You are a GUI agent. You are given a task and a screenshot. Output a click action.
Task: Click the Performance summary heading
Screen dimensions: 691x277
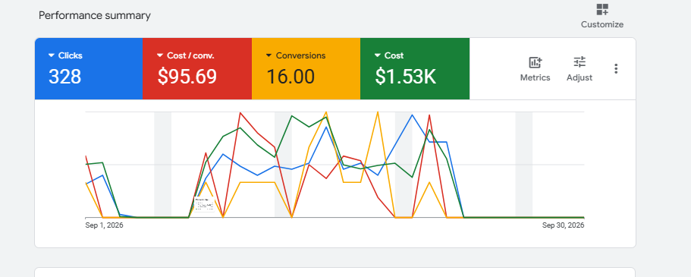tap(95, 15)
